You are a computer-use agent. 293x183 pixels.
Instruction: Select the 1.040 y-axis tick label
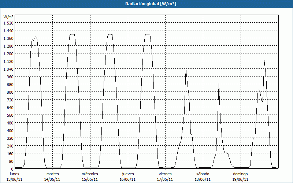[8, 69]
